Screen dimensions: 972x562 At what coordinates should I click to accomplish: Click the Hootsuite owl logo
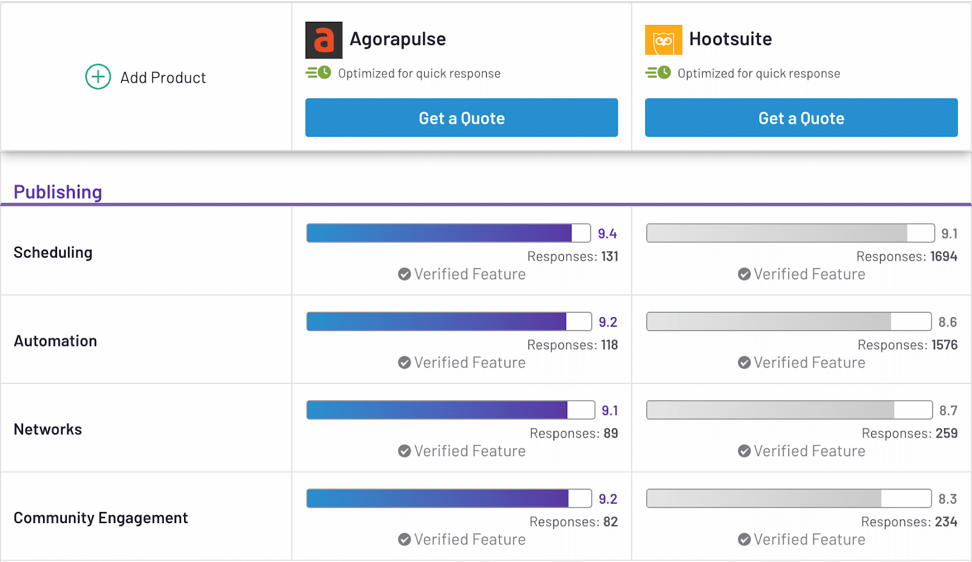[x=663, y=40]
